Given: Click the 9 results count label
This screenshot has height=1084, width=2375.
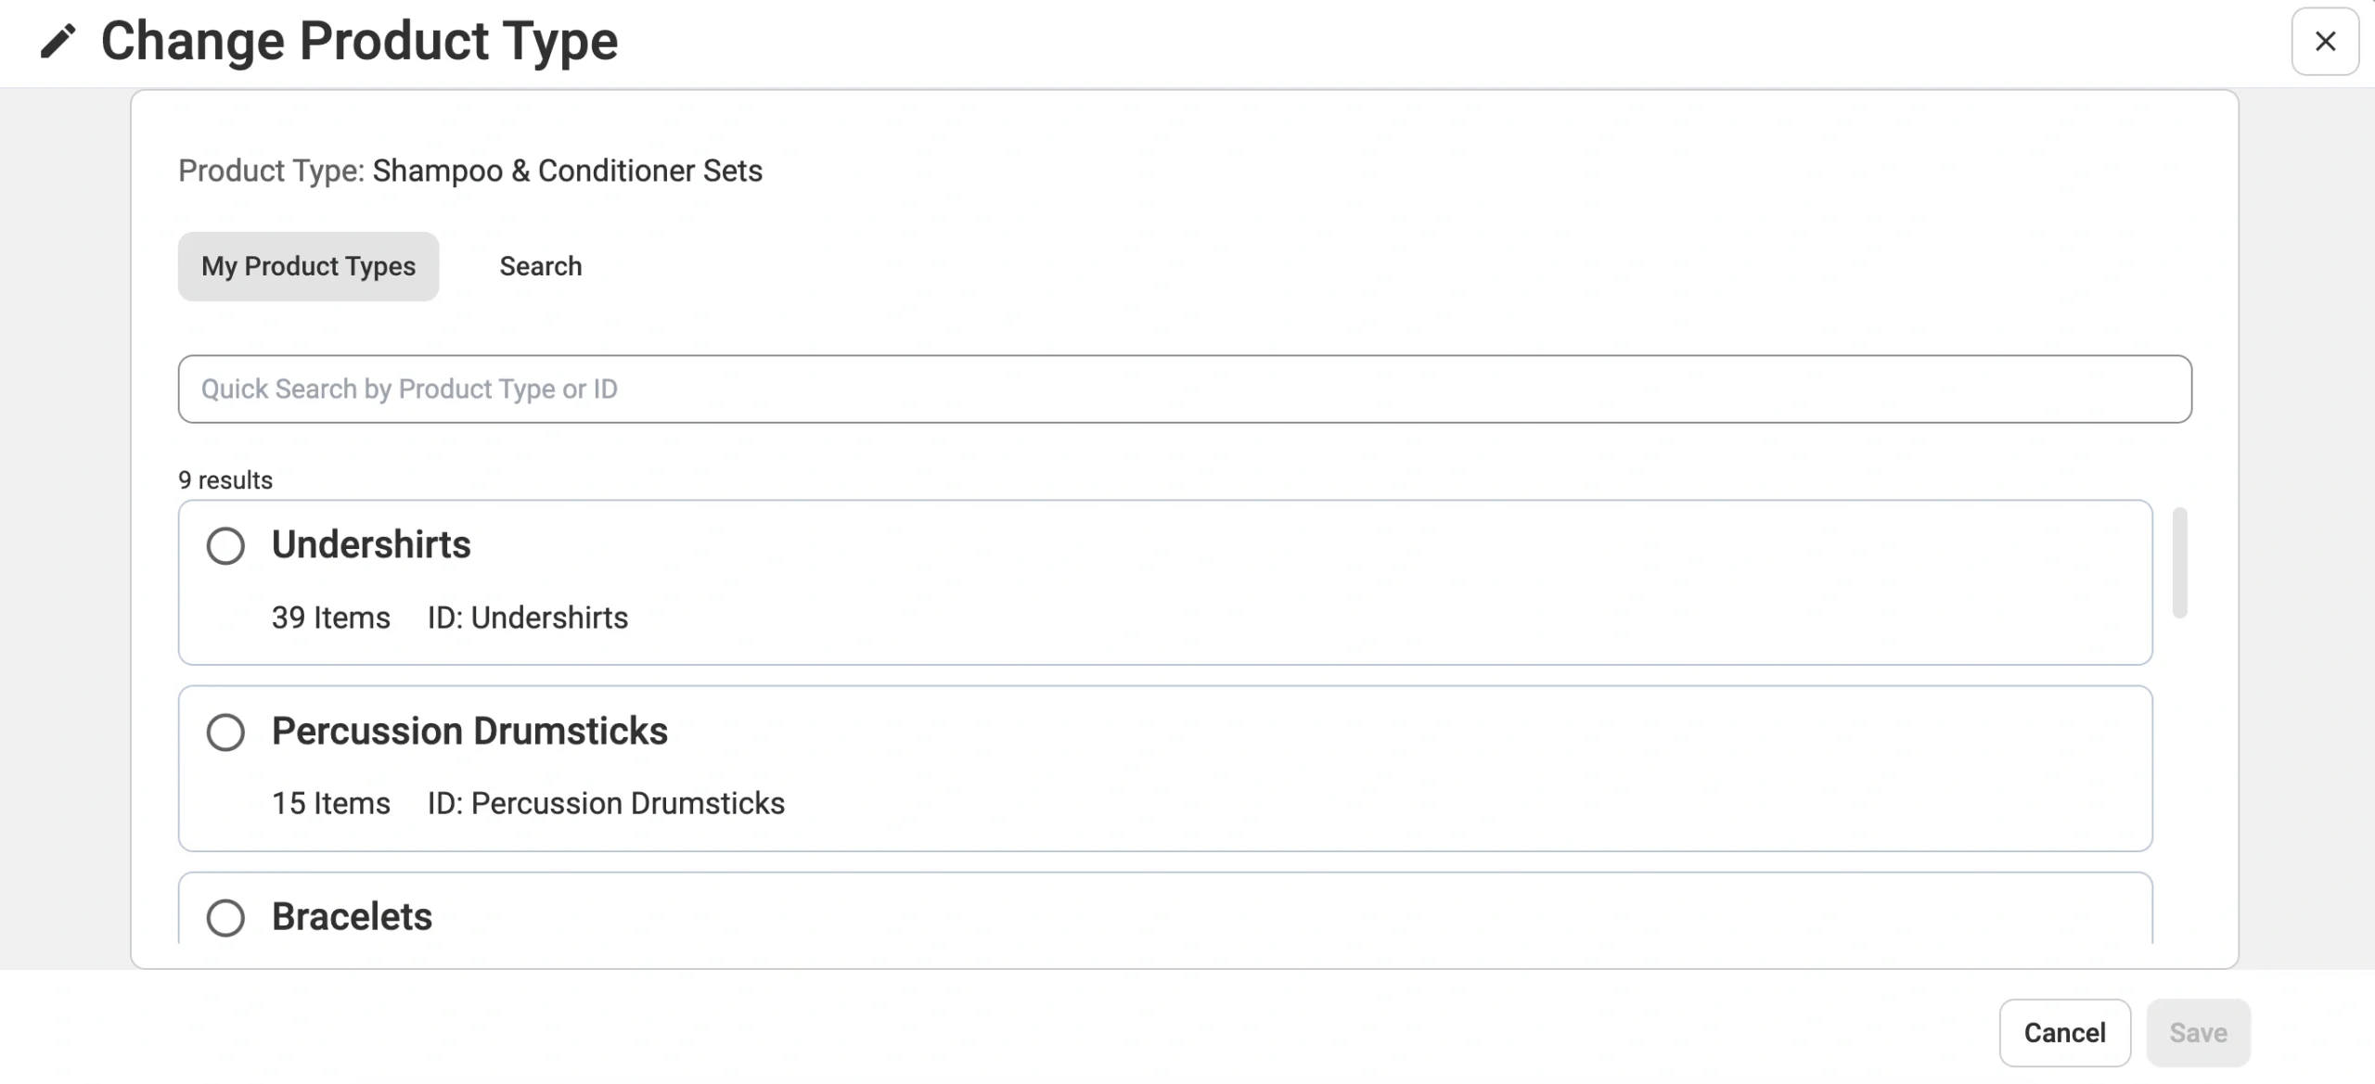Looking at the screenshot, I should tap(225, 480).
